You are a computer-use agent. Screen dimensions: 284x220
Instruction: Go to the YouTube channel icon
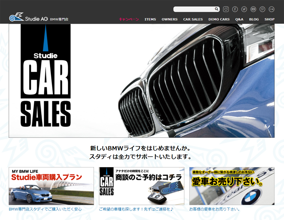coord(253,9)
